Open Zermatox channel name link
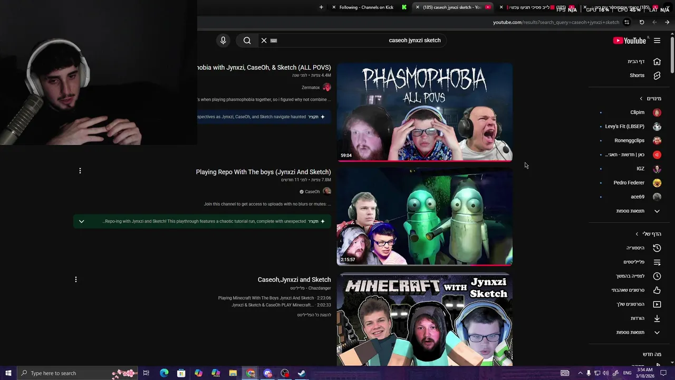The image size is (675, 380). click(311, 88)
